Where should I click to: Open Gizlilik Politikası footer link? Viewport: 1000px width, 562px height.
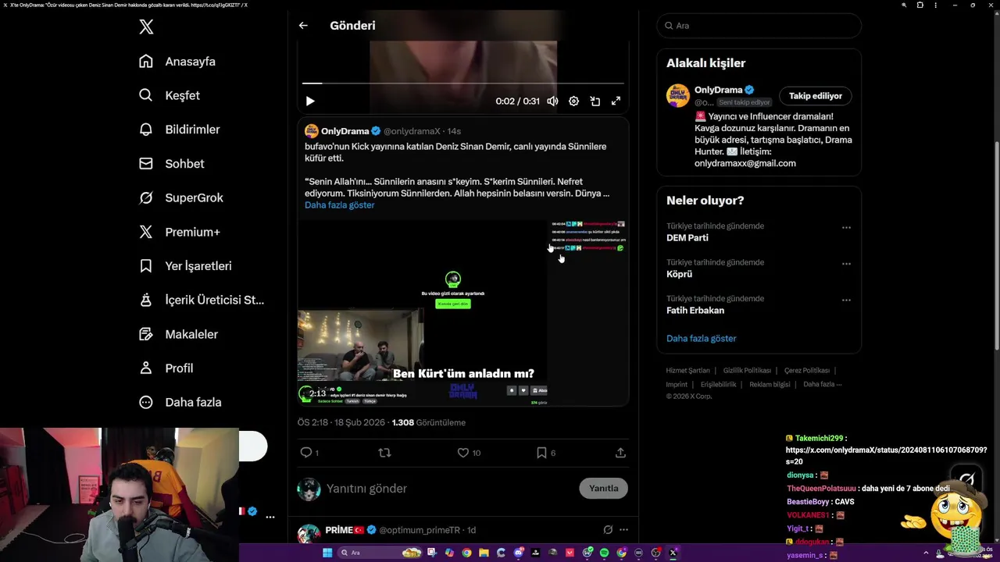pos(747,371)
